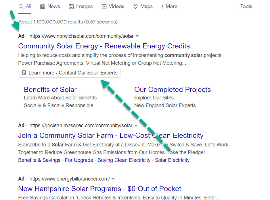Switch to the Images results tab
This screenshot has width=270, height=200.
[x=84, y=6]
